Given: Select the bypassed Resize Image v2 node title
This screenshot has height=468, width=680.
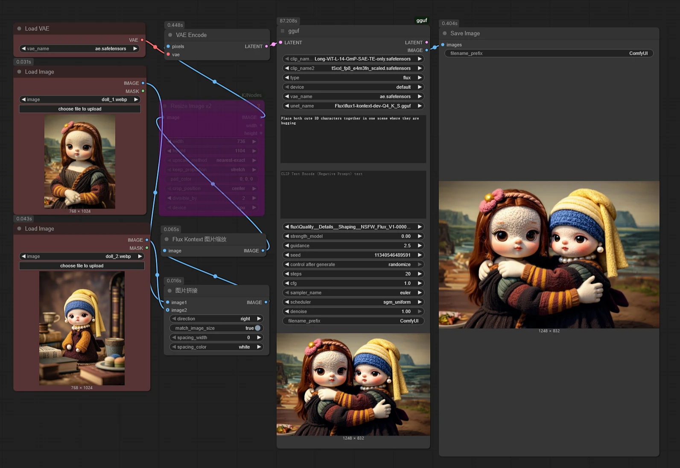Looking at the screenshot, I should click(191, 106).
